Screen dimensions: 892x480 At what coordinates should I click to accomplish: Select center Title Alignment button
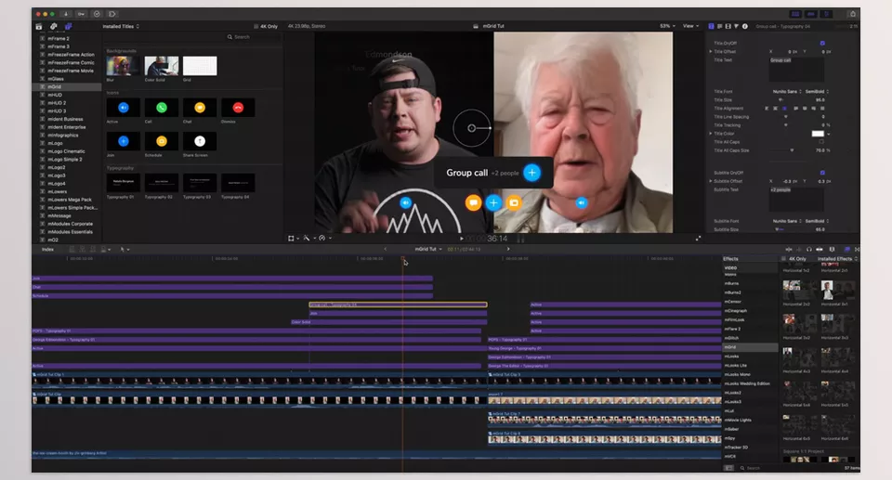coord(775,108)
